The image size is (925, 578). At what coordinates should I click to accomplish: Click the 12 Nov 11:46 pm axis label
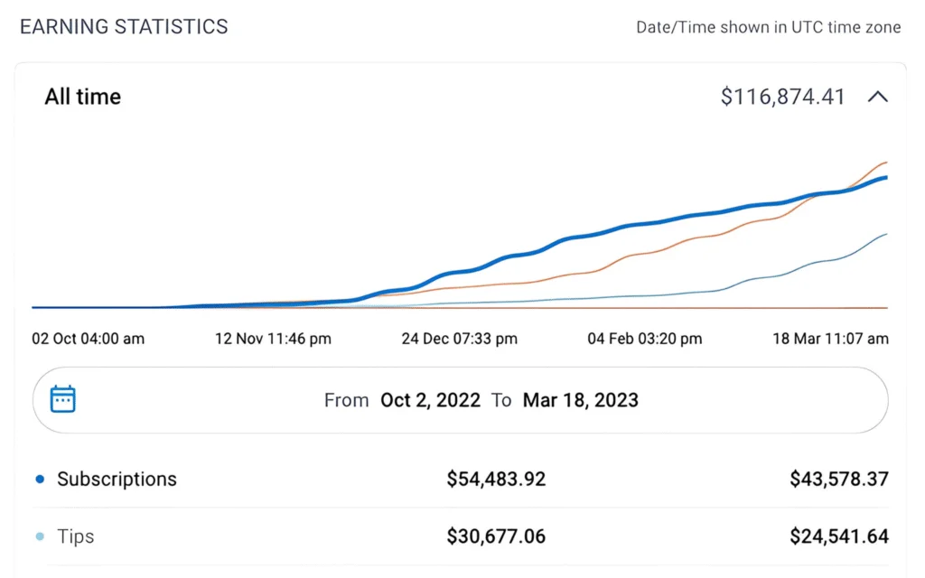click(x=273, y=339)
